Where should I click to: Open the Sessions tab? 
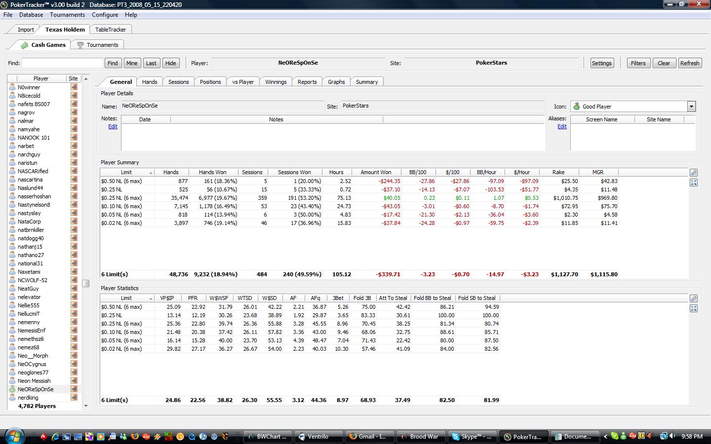click(178, 82)
